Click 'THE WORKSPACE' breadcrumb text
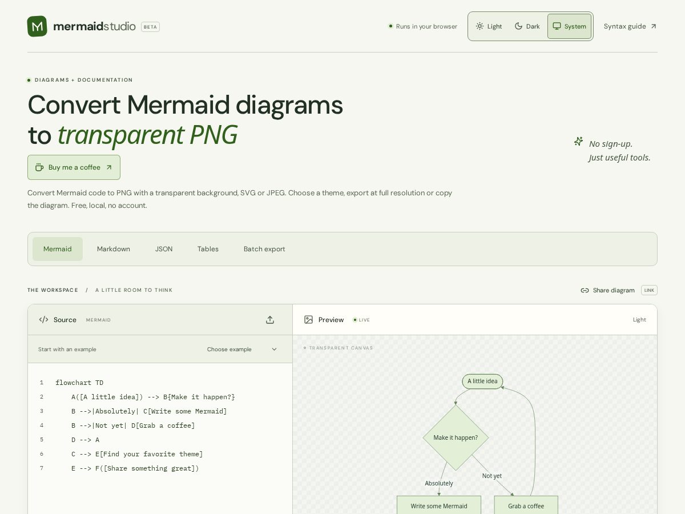This screenshot has height=514, width=685. (53, 290)
